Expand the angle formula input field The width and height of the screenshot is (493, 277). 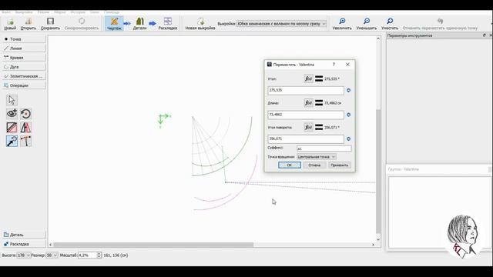(x=348, y=91)
